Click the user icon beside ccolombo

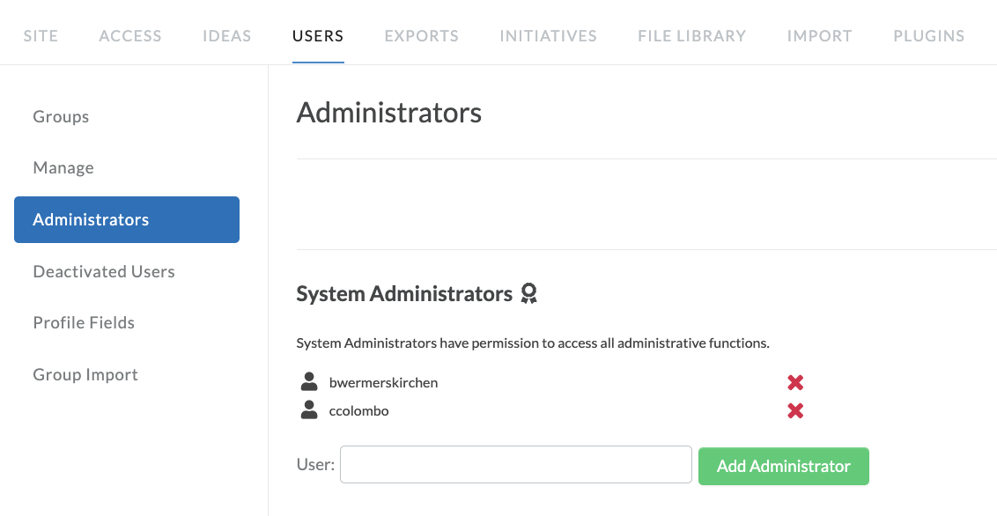[x=309, y=409]
